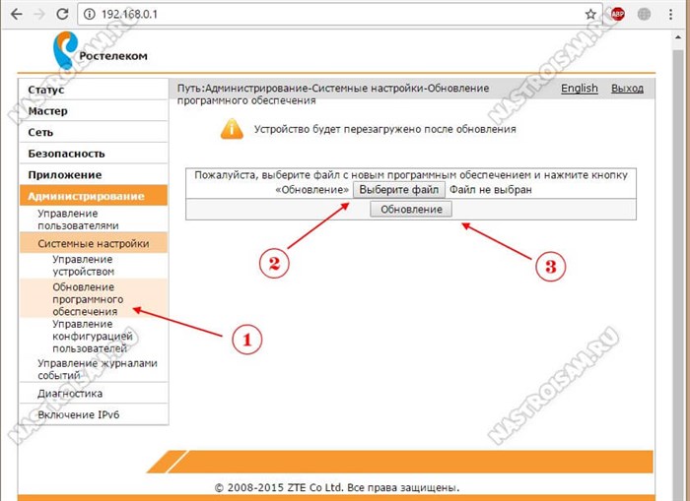The height and width of the screenshot is (501, 690).
Task: Open Управление журналами событий page
Action: coord(98,369)
